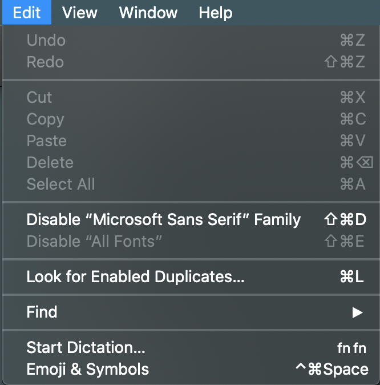Open the Window menu
The image size is (380, 385).
click(x=148, y=12)
